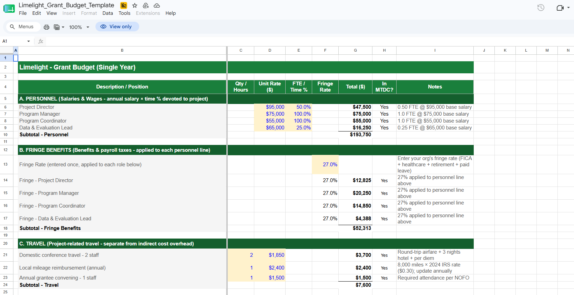The width and height of the screenshot is (574, 295).
Task: Select the 'Project Director' cell
Action: [122, 107]
